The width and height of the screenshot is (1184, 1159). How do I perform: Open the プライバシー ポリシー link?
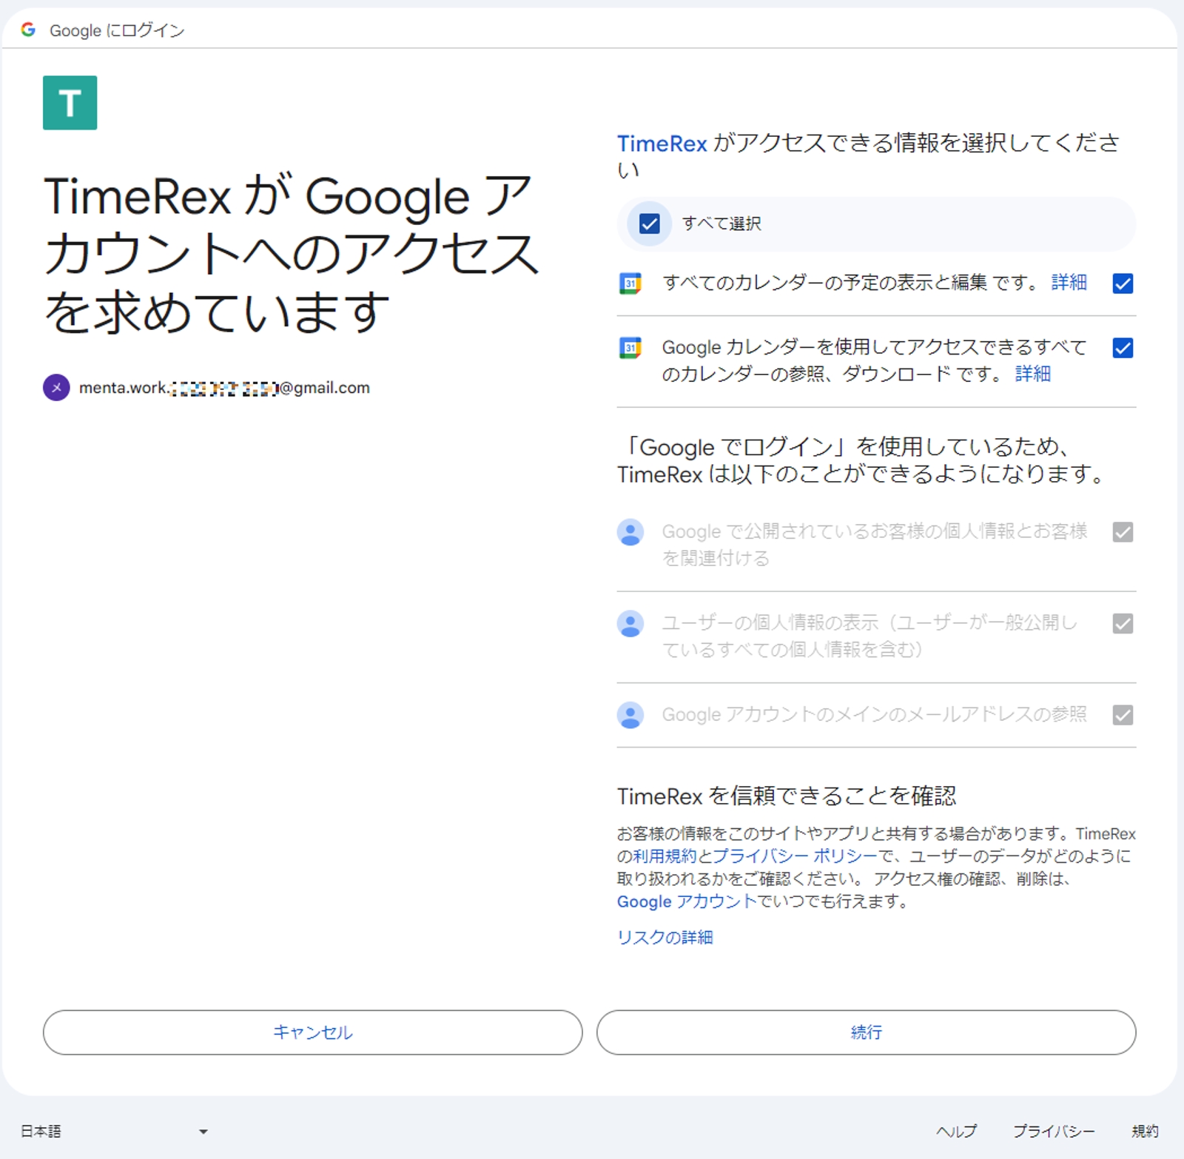coord(794,856)
